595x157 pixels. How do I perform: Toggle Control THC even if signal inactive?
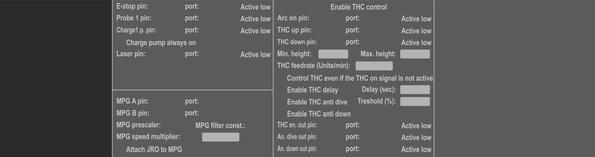point(359,78)
